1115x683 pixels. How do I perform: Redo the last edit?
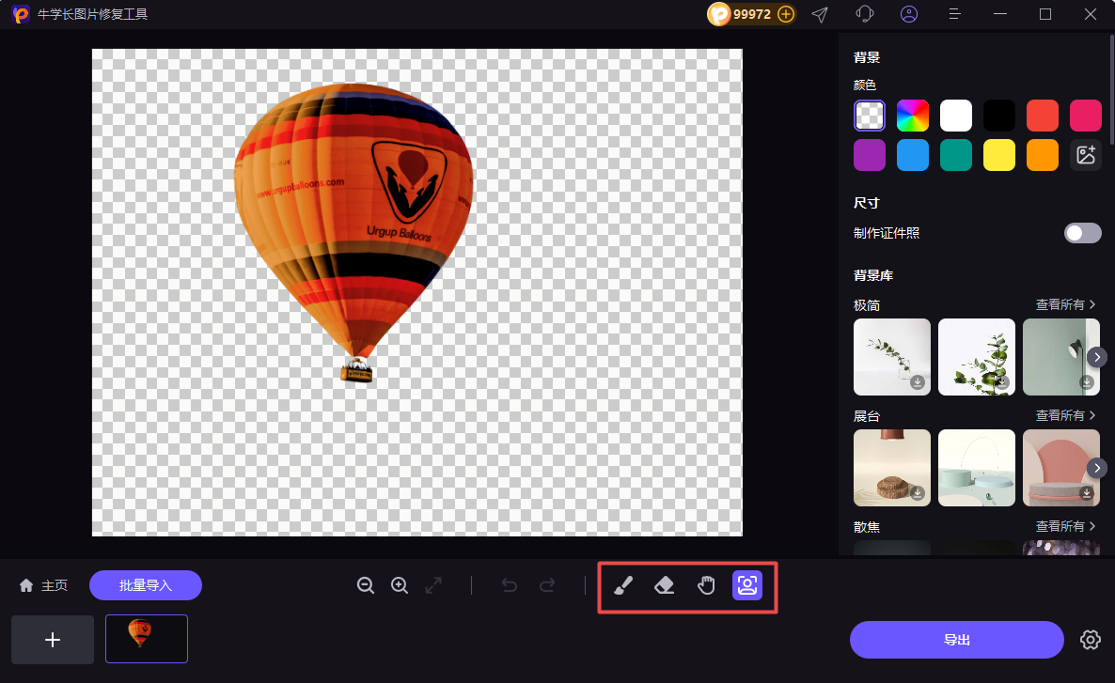coord(547,585)
